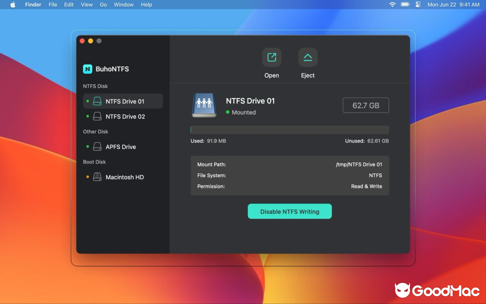Viewport: 486px width, 304px height.
Task: Click the Open drive icon button
Action: tap(271, 57)
